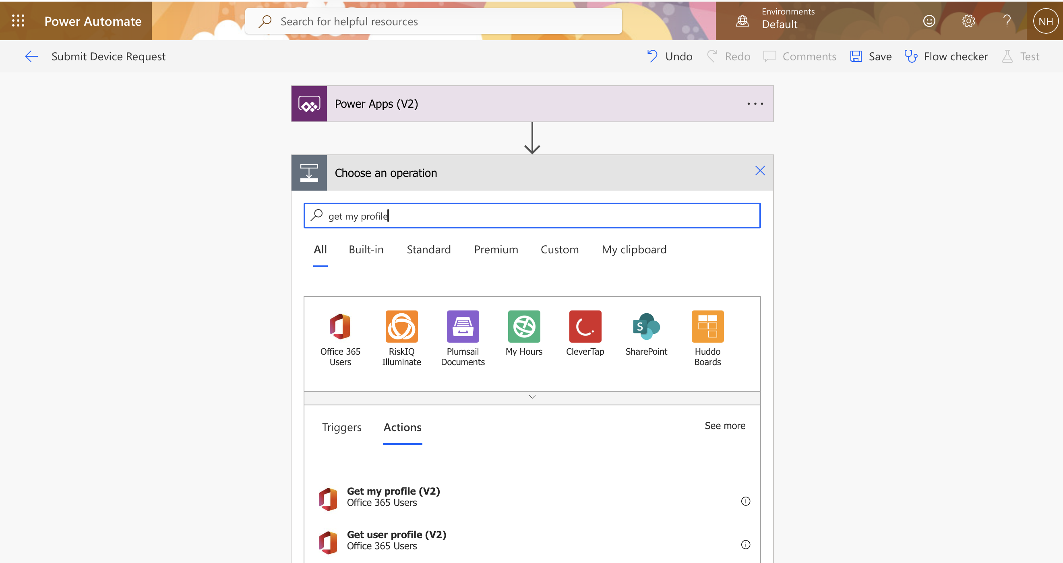Choose the SharePoint connector
Image resolution: width=1063 pixels, height=563 pixels.
point(646,333)
